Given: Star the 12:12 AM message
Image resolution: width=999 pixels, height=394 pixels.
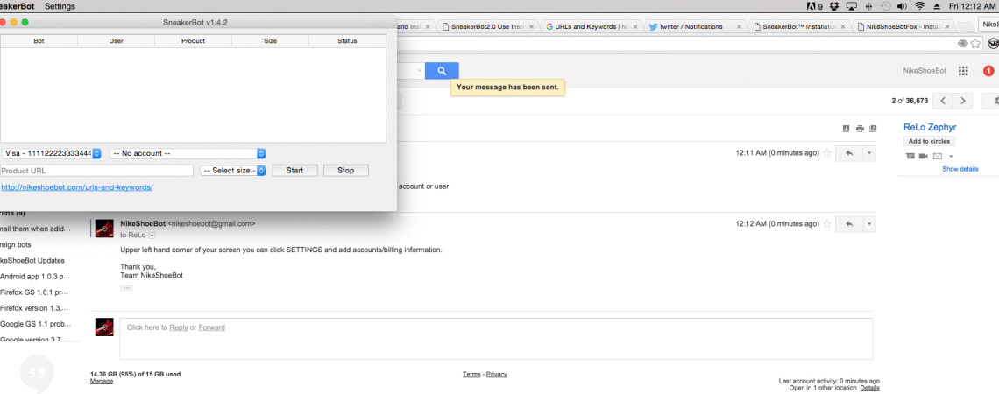Looking at the screenshot, I should pos(826,224).
